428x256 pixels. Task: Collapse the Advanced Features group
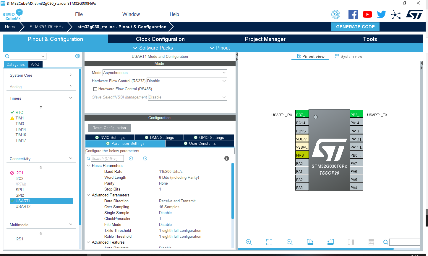click(88, 242)
